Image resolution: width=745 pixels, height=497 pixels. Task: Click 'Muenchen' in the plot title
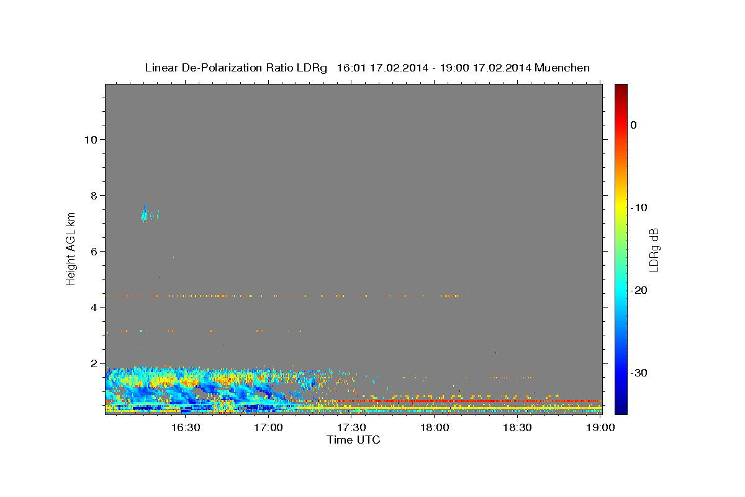click(562, 68)
